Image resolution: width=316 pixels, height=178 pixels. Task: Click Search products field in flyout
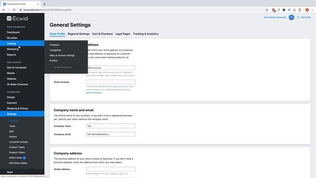tap(66, 67)
